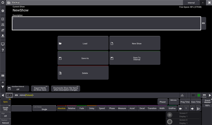
Task: Click the vertical faders icon in sidebar
Action: (x=3, y=24)
